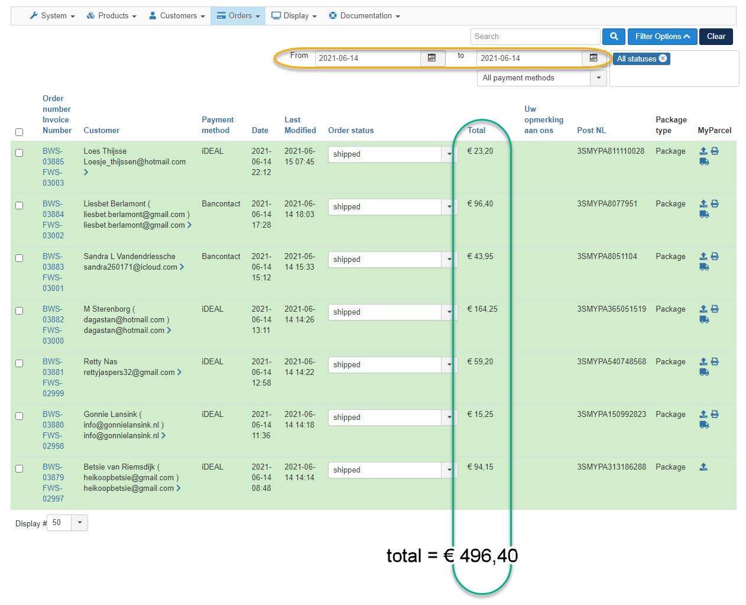The image size is (746, 605).
Task: Open the System menu
Action: [53, 16]
